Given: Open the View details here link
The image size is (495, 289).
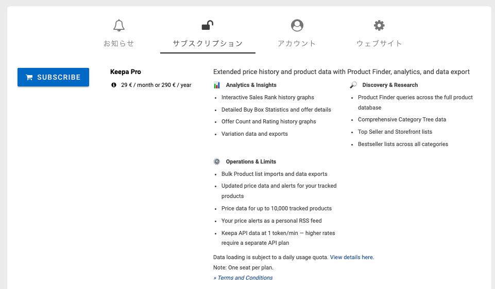Looking at the screenshot, I should point(352,257).
